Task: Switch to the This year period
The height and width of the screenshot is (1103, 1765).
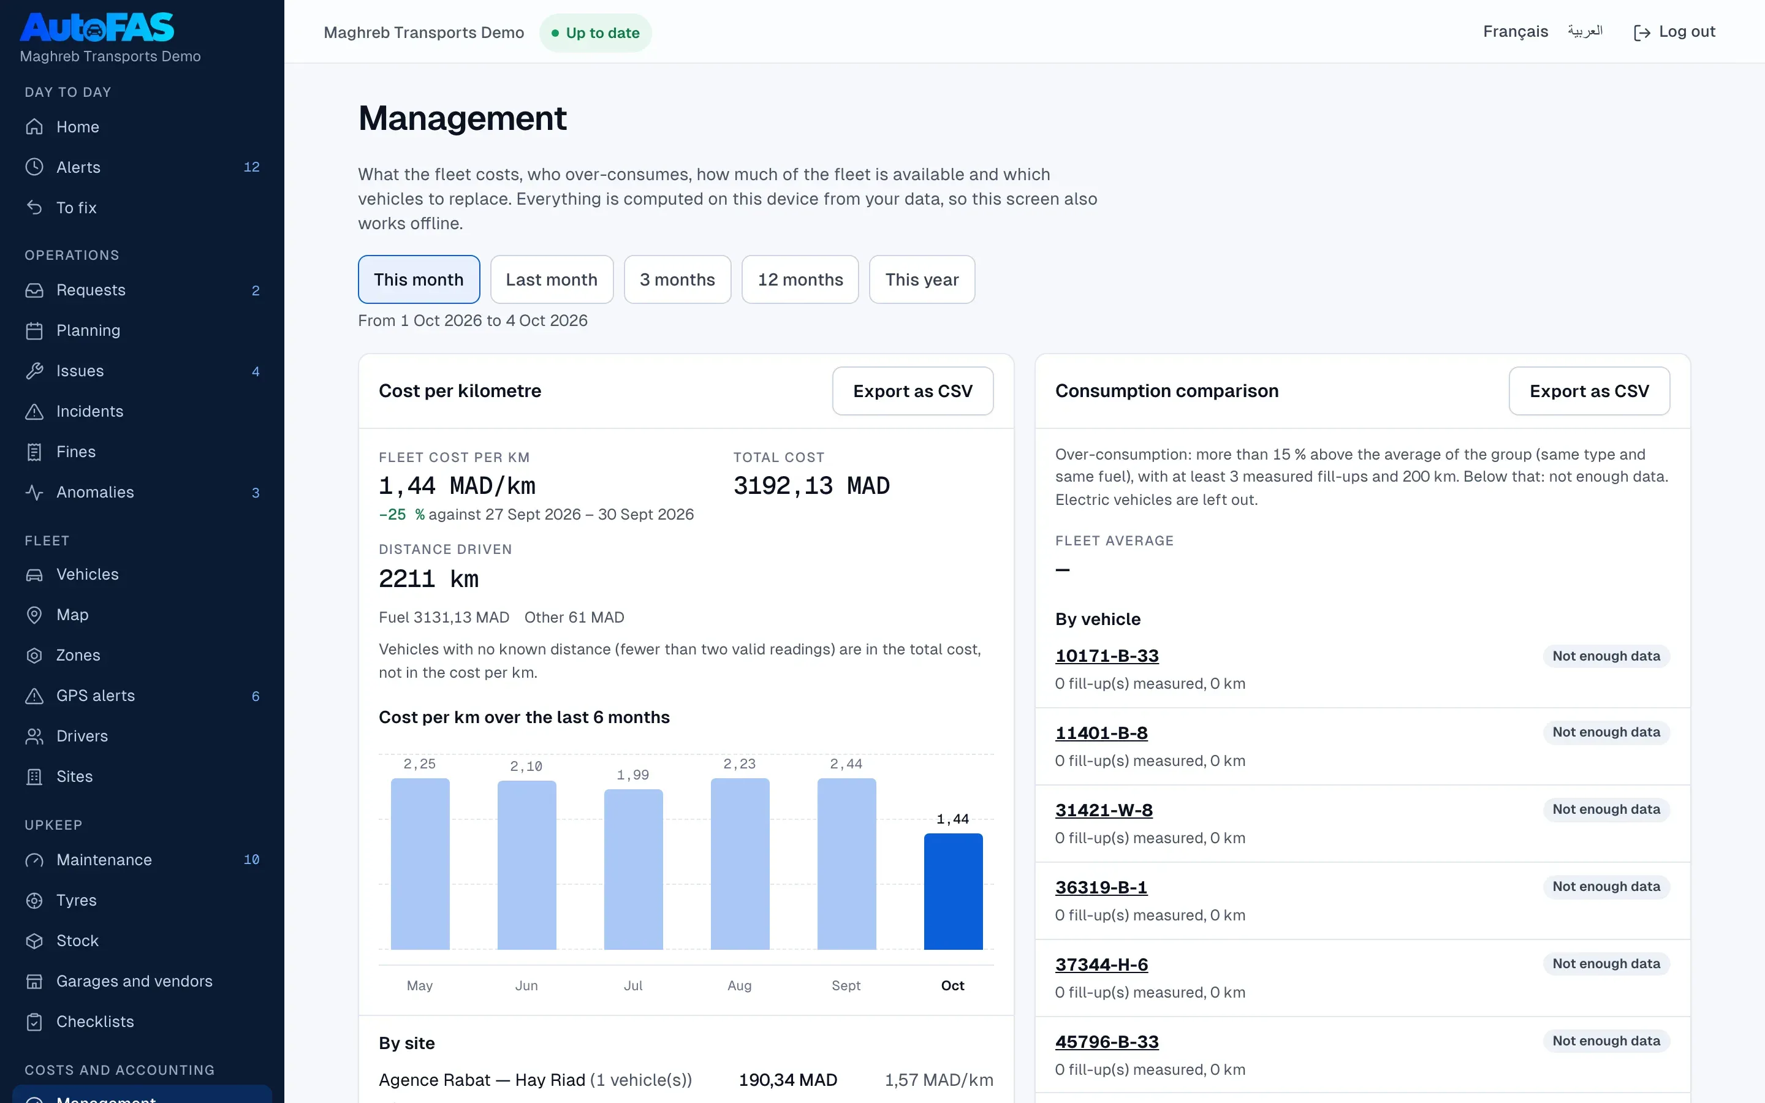Action: tap(922, 279)
